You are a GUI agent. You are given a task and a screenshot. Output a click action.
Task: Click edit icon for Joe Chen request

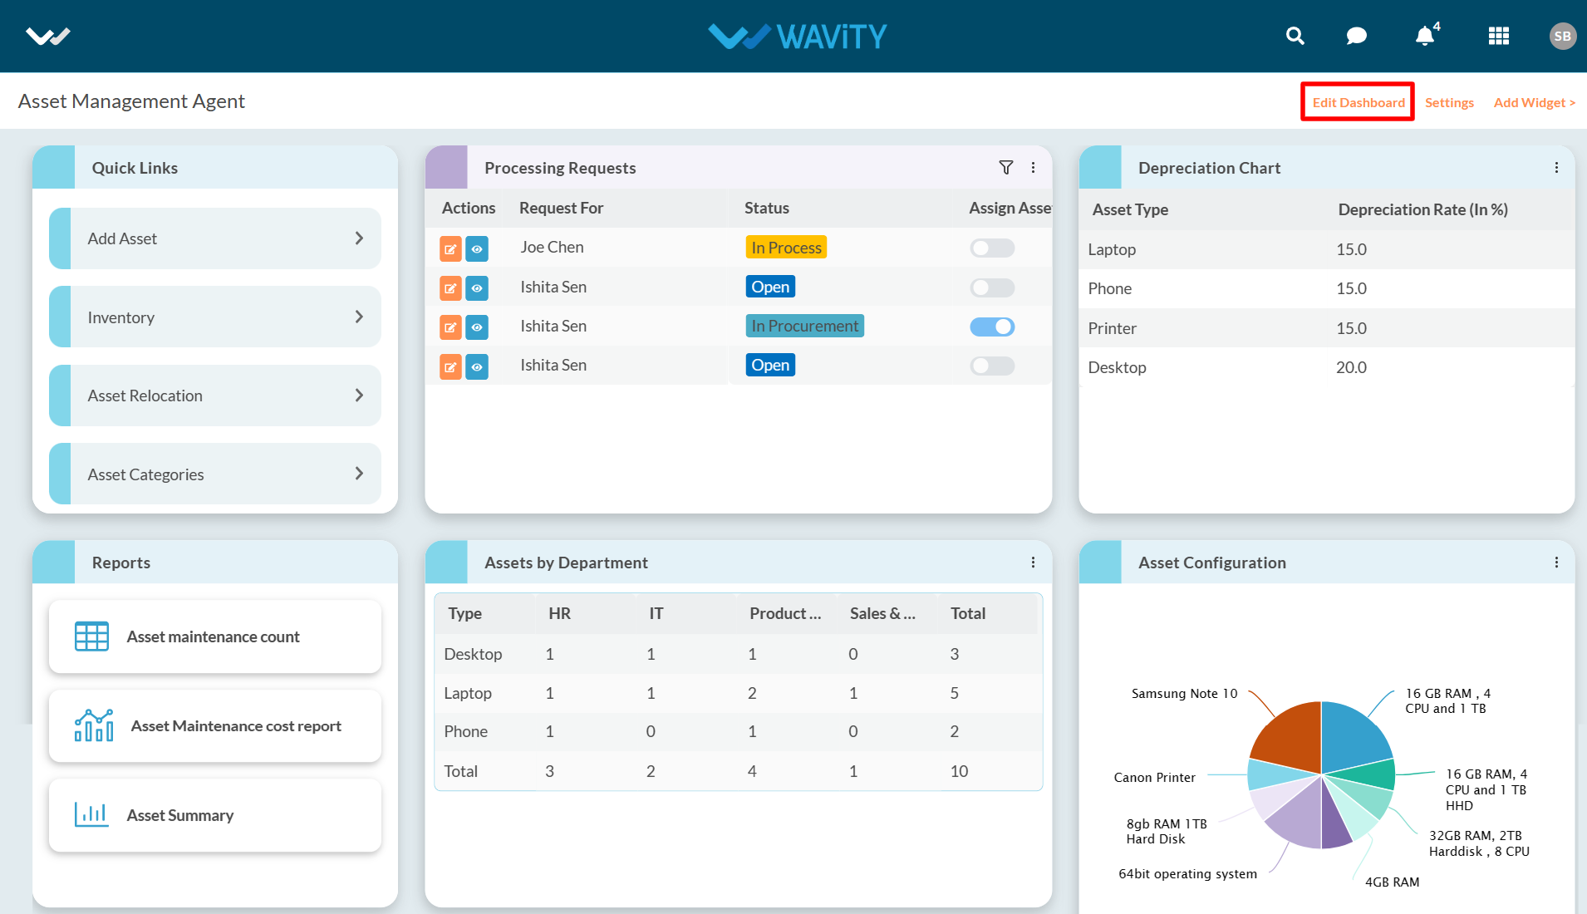coord(450,248)
